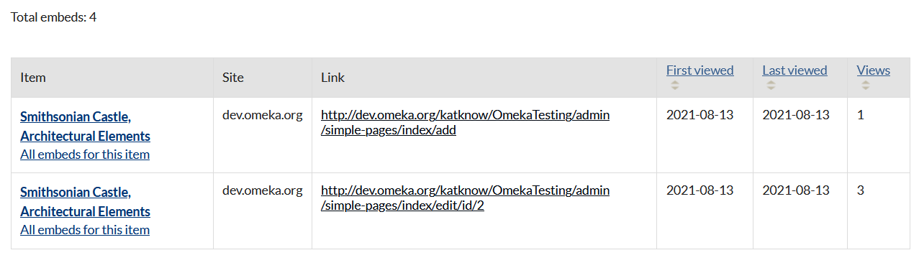Sort by the Views column header link
This screenshot has width=919, height=263.
tap(873, 70)
